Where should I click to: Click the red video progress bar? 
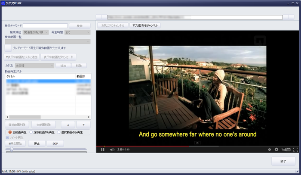pyautogui.click(x=142, y=145)
